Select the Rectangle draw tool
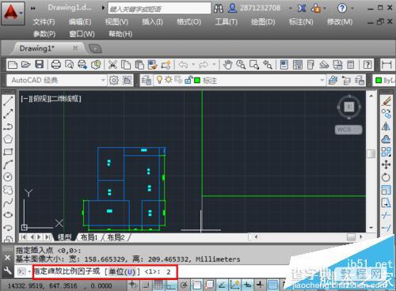This screenshot has width=396, height=291. (x=8, y=152)
